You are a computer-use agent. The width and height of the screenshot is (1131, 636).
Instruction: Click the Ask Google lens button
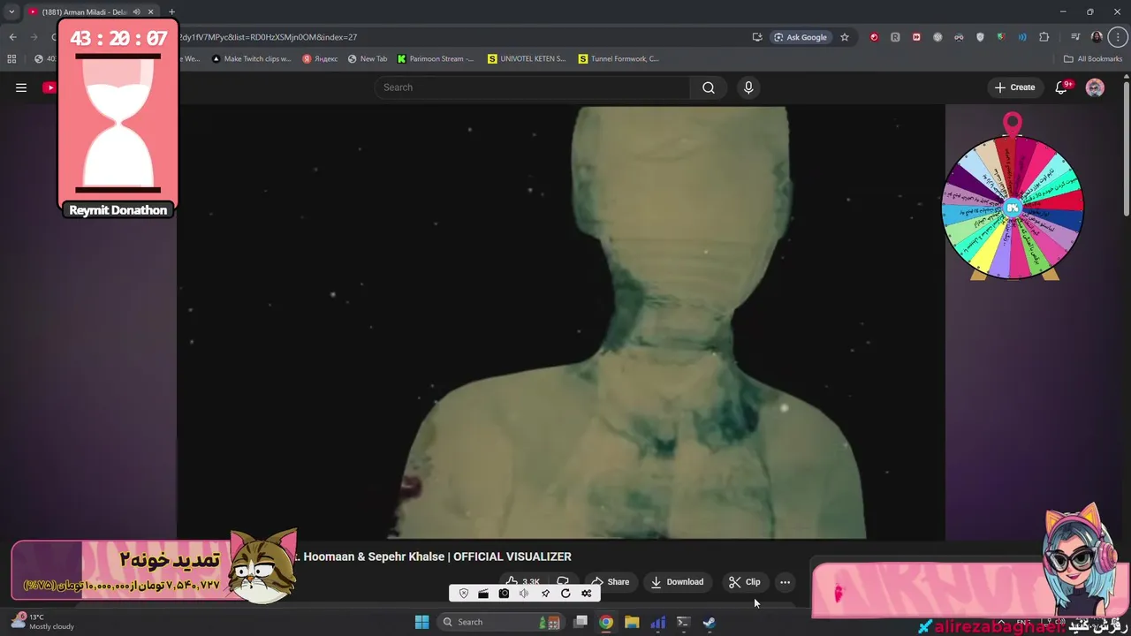tap(801, 37)
